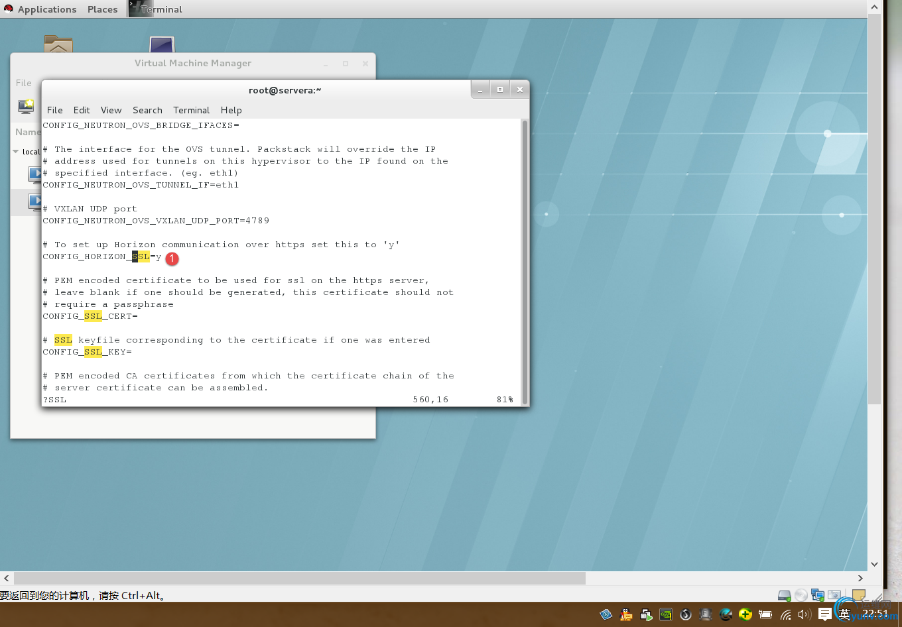902x627 pixels.
Task: Click the network adapter status icon
Action: tap(818, 595)
